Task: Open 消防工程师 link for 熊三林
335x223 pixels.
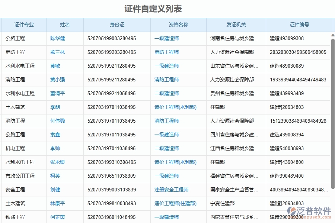Action: coord(166,52)
